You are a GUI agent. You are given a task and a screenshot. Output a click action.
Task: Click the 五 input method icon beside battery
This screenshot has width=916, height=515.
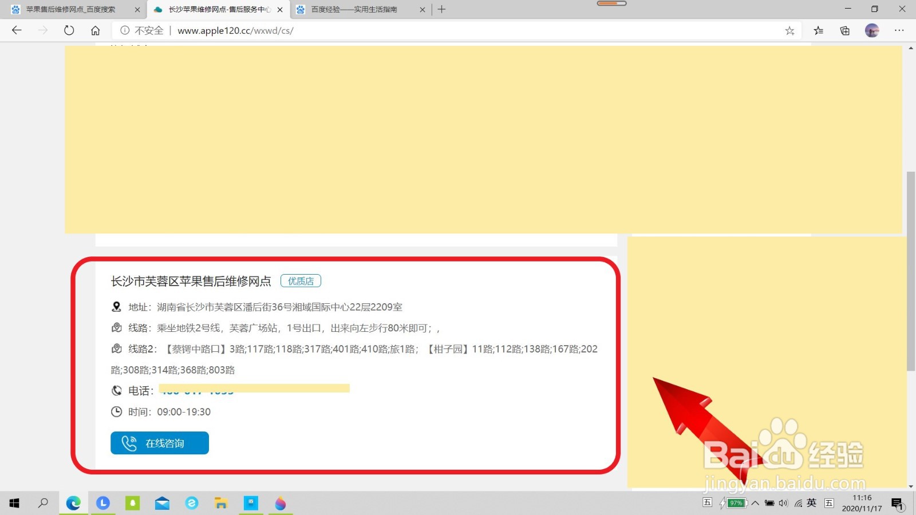click(x=708, y=502)
